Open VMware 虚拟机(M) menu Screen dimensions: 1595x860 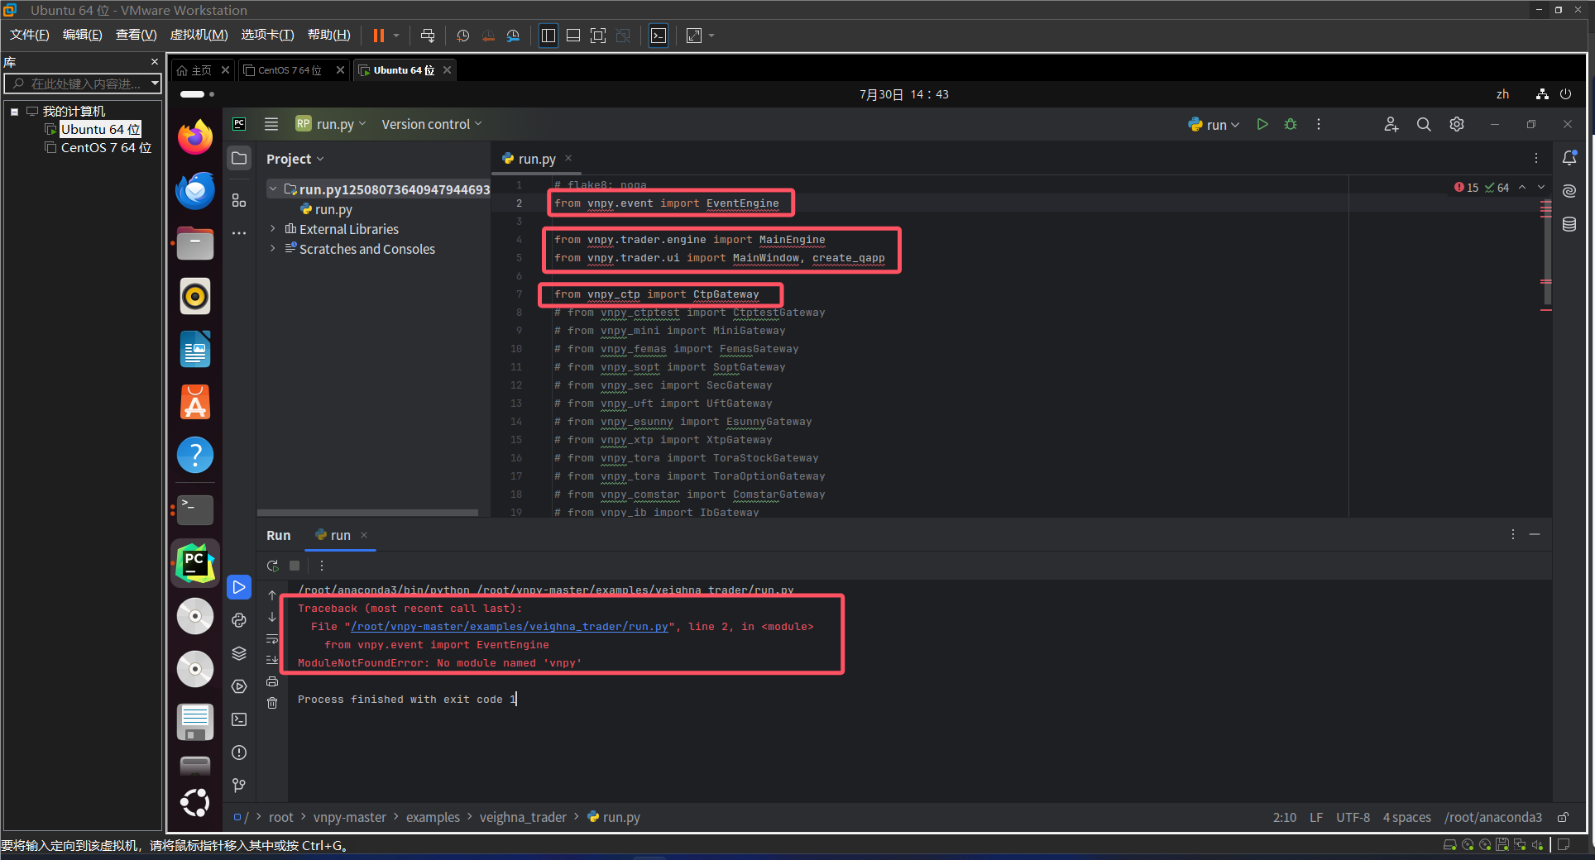[x=199, y=35]
